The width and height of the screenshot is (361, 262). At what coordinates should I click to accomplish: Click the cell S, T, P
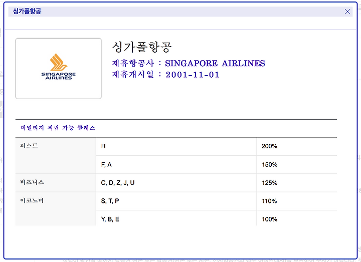coord(176,201)
